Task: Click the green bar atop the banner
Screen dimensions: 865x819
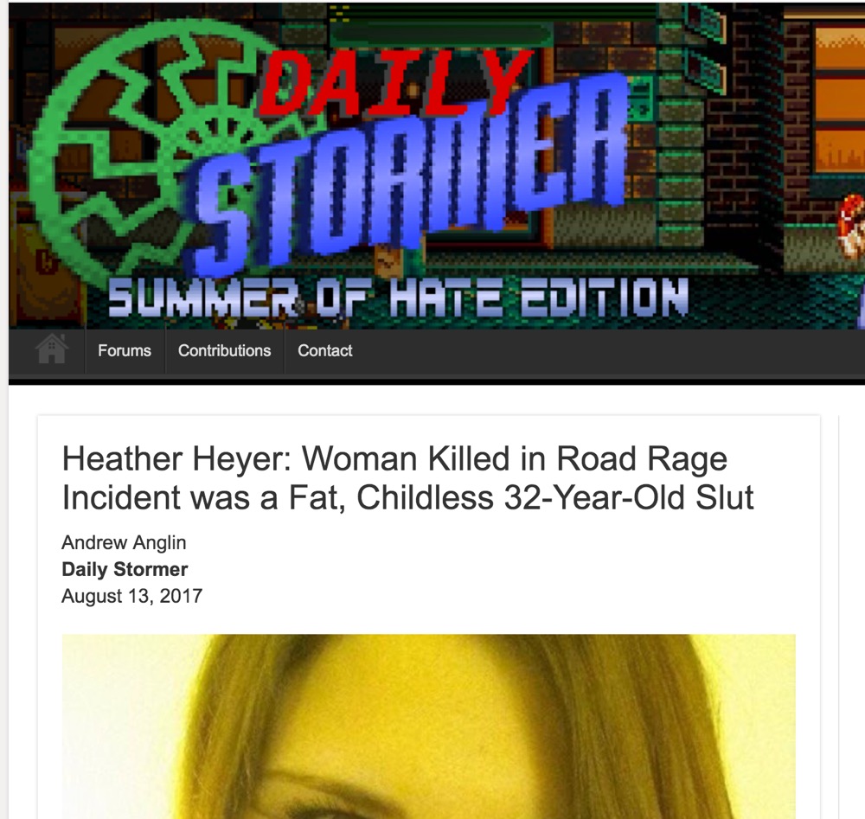Action: (441, 35)
